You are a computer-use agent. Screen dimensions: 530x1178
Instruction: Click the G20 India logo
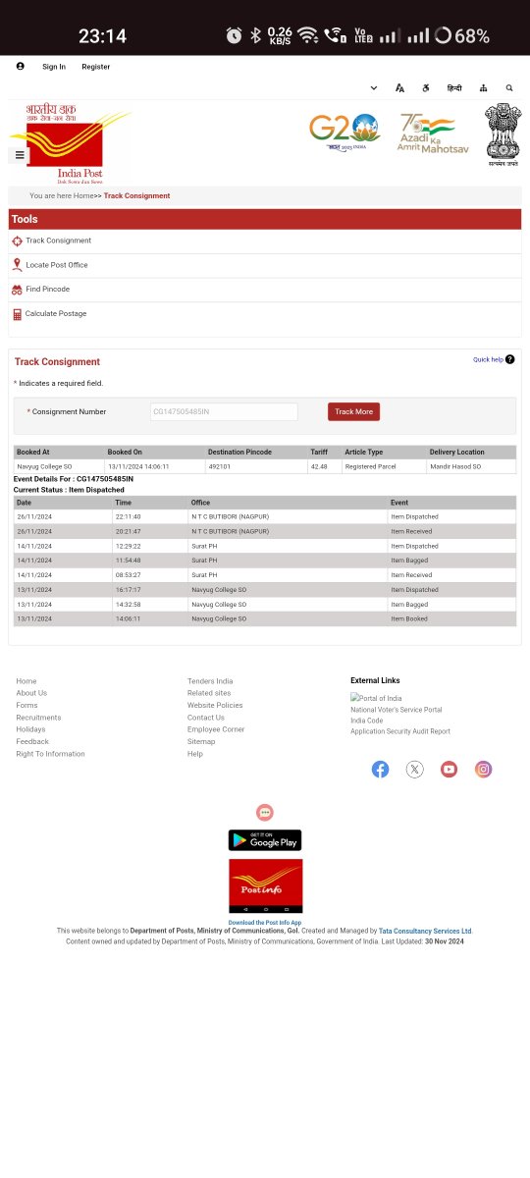[x=344, y=132]
